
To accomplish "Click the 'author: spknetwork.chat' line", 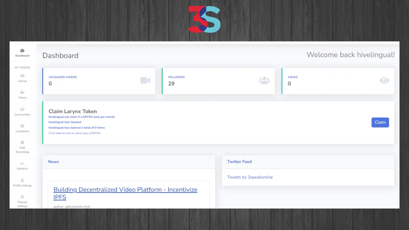I will [72, 207].
